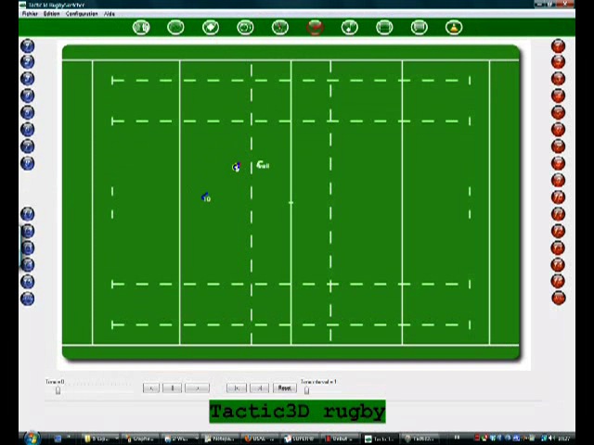Select the bottom blue player token in left column
This screenshot has height=445, width=594.
tap(27, 299)
